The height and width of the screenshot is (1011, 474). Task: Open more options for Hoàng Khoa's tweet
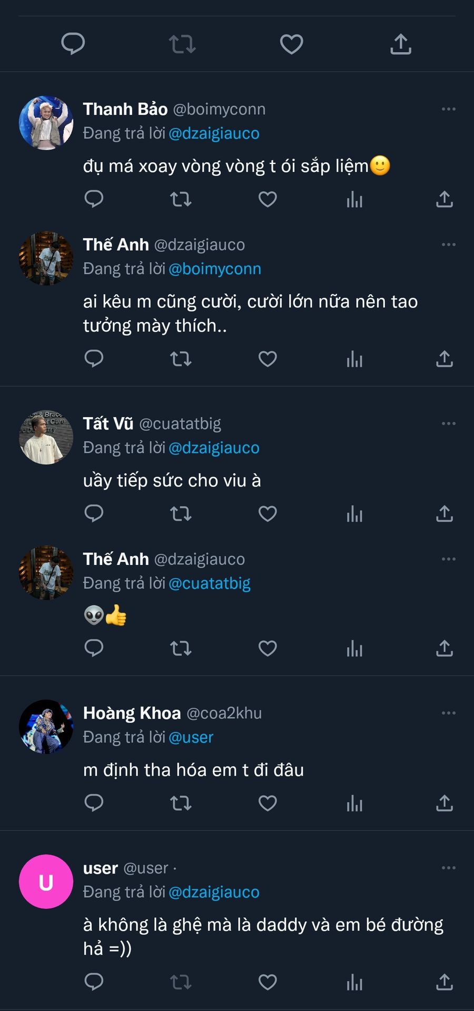(x=448, y=713)
